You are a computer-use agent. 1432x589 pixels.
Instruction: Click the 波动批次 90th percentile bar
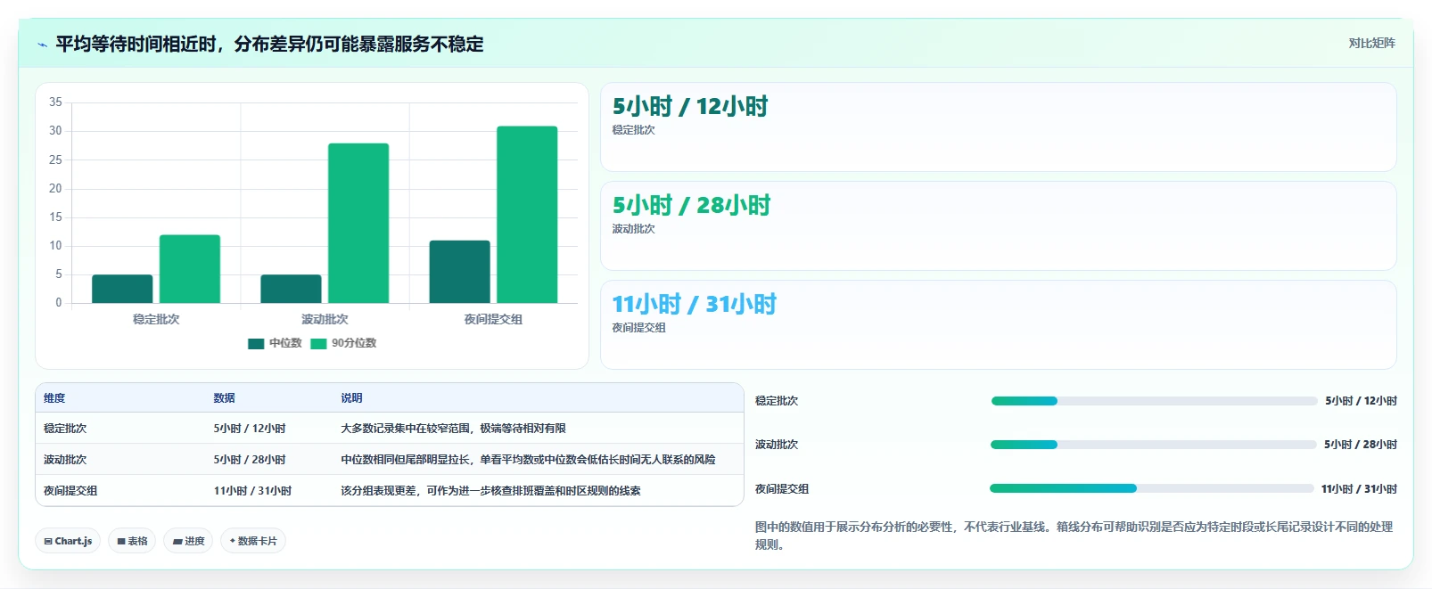point(358,223)
